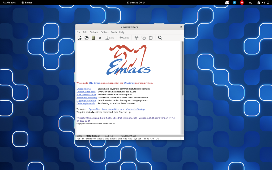This screenshot has height=170, width=272.
Task: Open the Discord tray icon
Action: (x=227, y=3)
